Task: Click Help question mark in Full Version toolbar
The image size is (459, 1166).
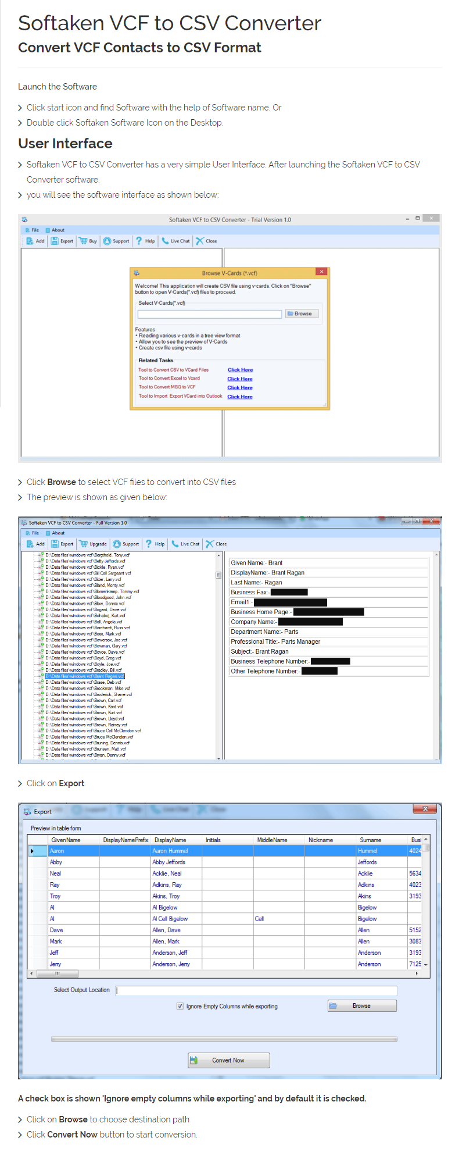Action: (x=149, y=544)
